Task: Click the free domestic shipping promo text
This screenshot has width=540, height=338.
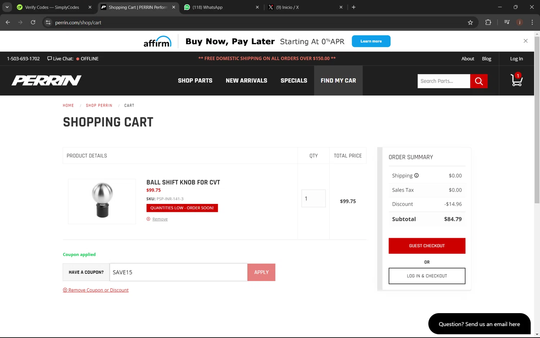Action: (x=267, y=58)
